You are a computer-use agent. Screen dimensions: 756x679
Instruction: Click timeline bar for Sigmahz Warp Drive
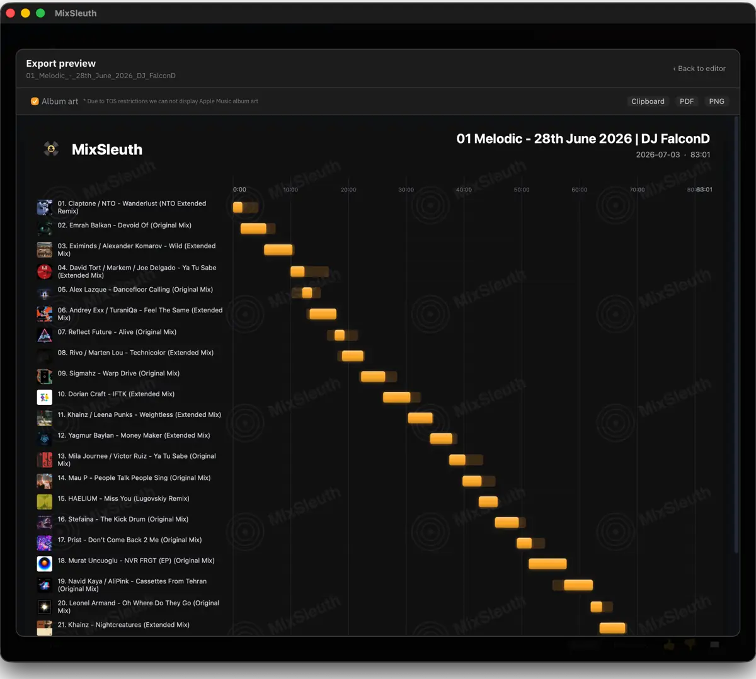(372, 377)
